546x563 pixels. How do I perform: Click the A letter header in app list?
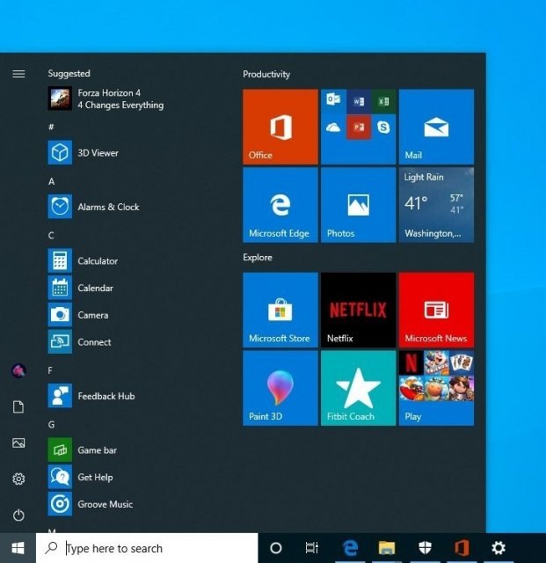click(x=51, y=181)
